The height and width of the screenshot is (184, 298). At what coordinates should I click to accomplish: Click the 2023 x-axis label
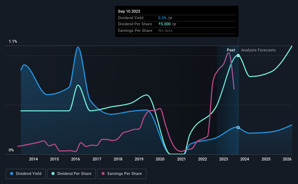[224, 159]
